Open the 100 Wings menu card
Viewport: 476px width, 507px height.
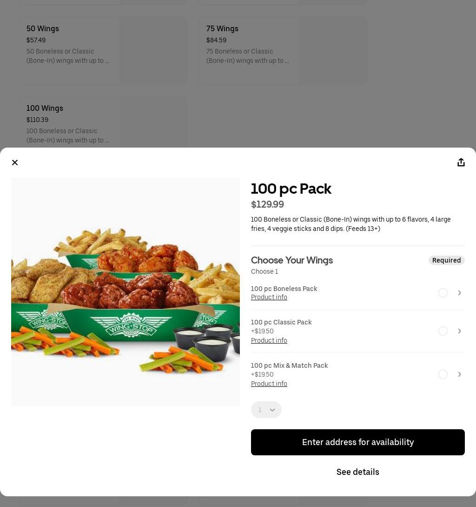pos(103,122)
